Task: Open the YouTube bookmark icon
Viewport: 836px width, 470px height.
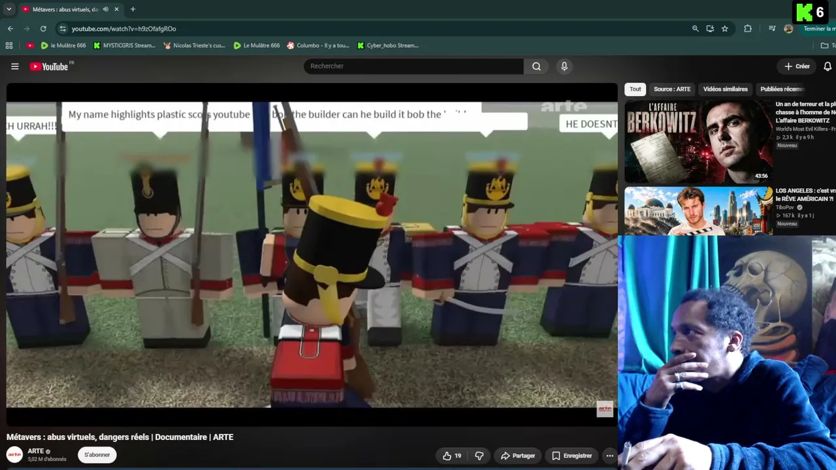Action: (x=30, y=46)
